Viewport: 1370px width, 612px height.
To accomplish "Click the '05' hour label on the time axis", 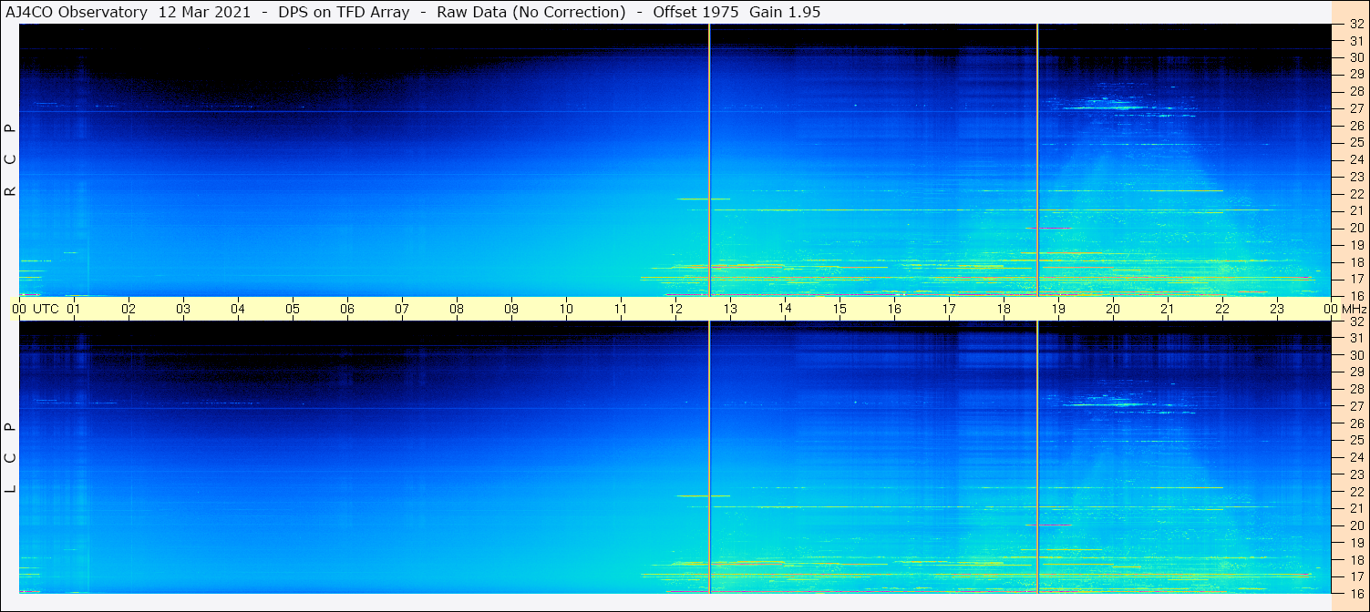I will pyautogui.click(x=293, y=309).
